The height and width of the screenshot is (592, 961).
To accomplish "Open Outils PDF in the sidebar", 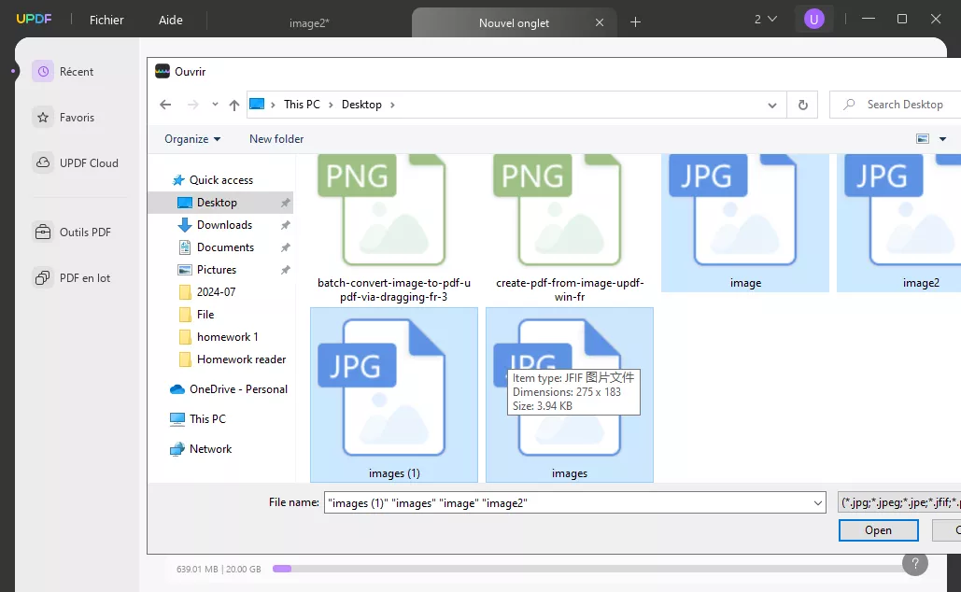I will click(x=78, y=232).
